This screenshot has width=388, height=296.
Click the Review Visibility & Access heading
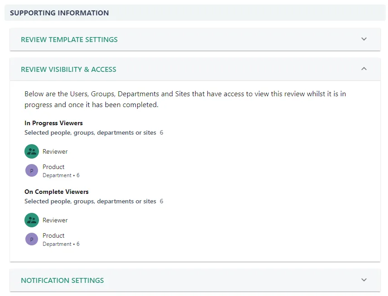(68, 70)
